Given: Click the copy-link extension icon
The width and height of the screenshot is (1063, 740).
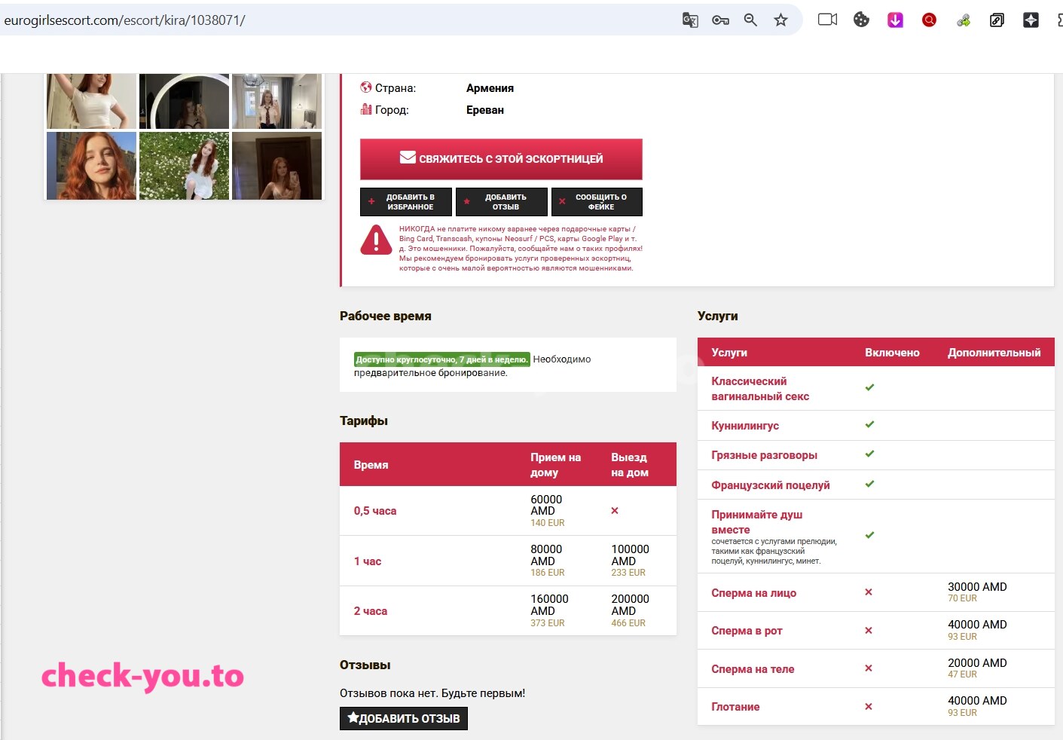Looking at the screenshot, I should pos(997,20).
